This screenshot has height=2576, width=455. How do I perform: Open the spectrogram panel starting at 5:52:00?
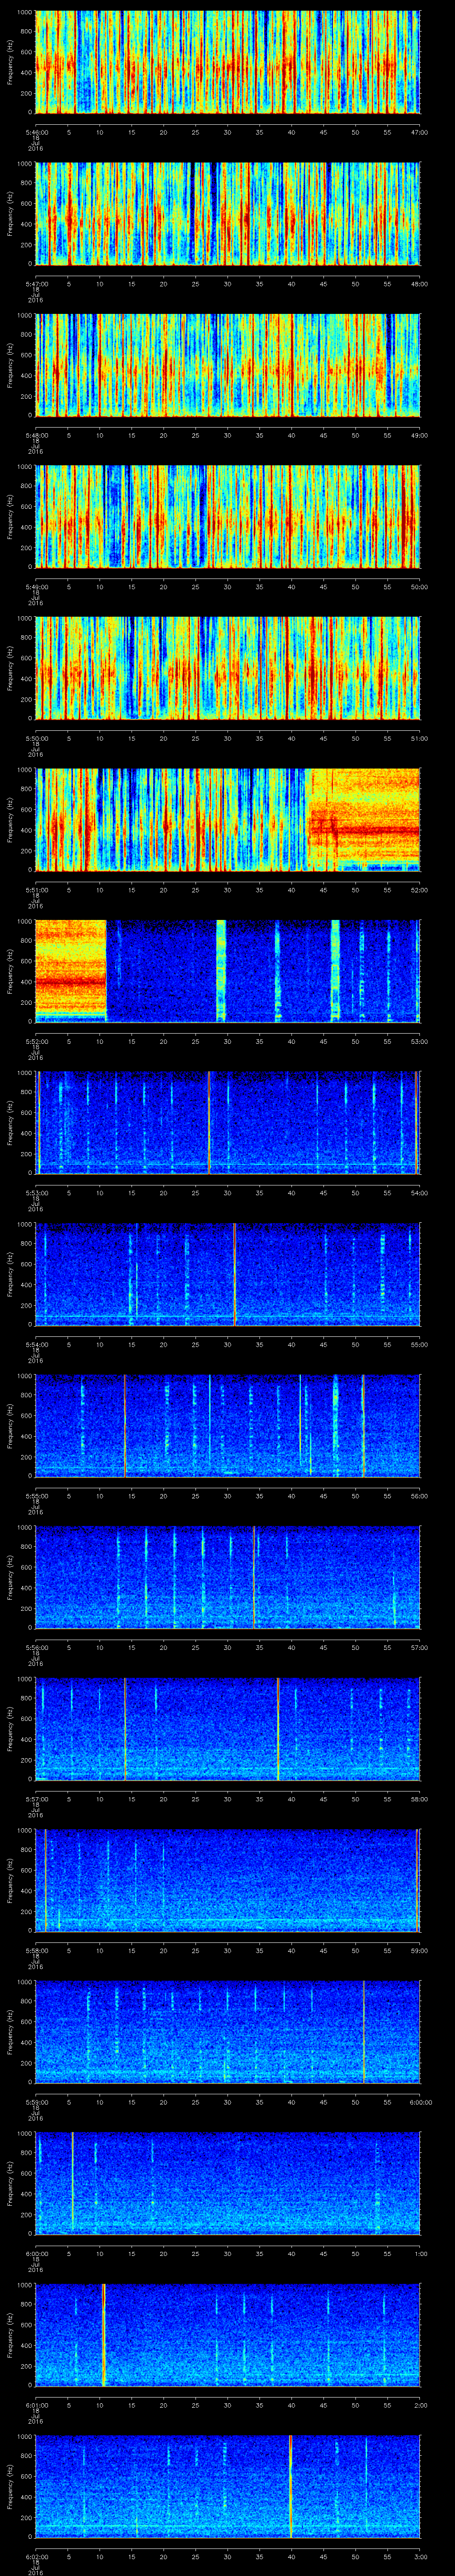point(228,971)
